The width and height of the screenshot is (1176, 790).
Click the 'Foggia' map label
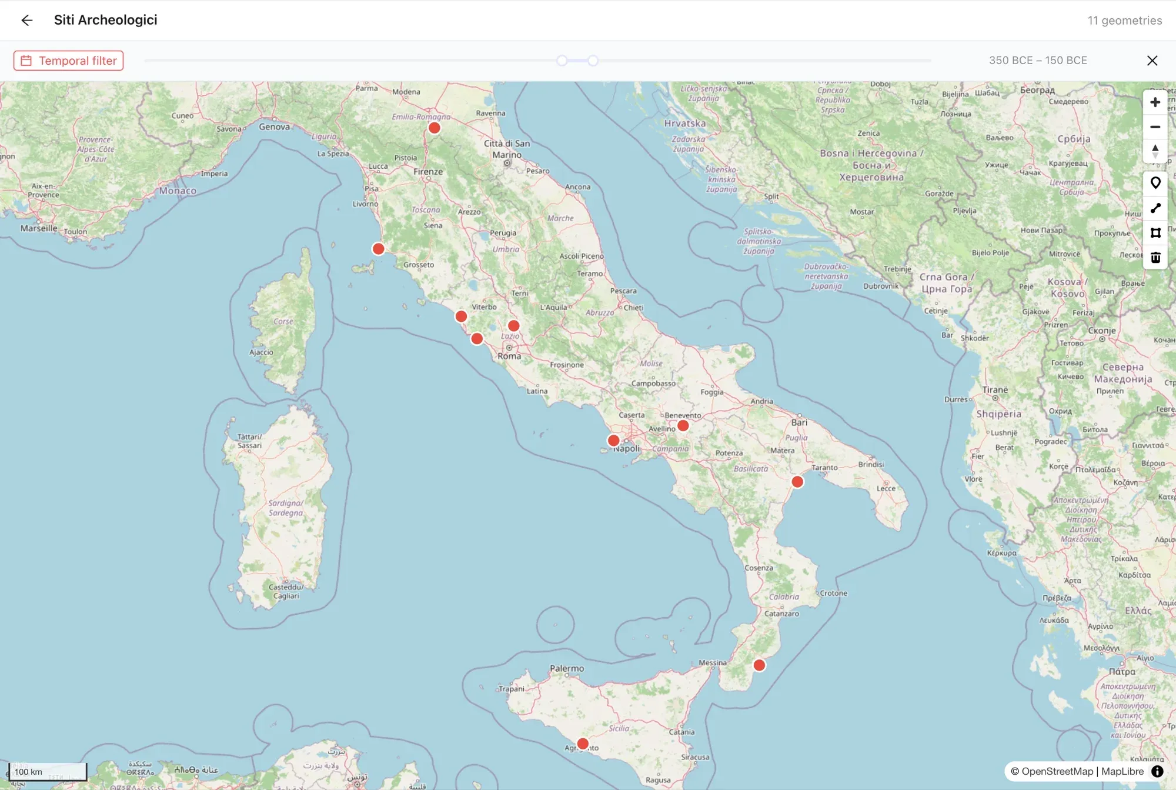[712, 392]
